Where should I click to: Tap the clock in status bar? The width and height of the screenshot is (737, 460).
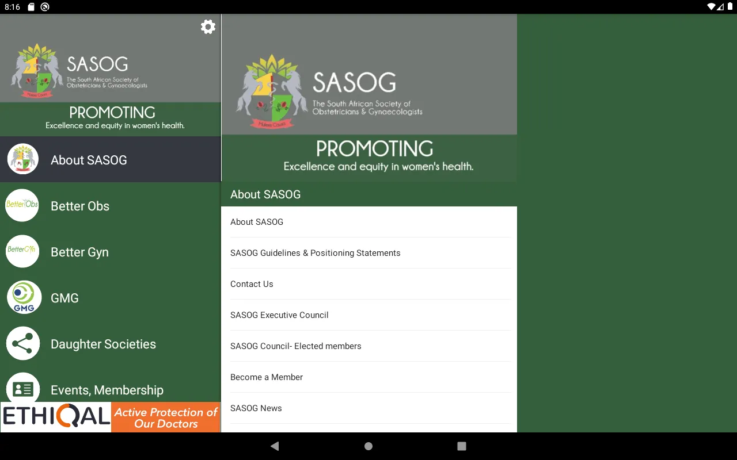(x=12, y=7)
